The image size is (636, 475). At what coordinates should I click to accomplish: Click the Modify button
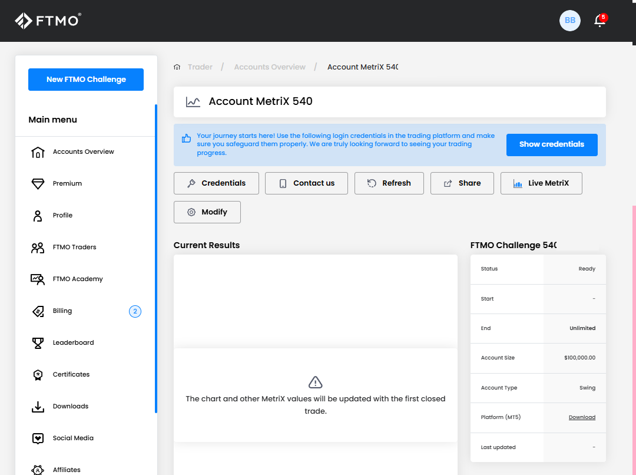coord(207,212)
